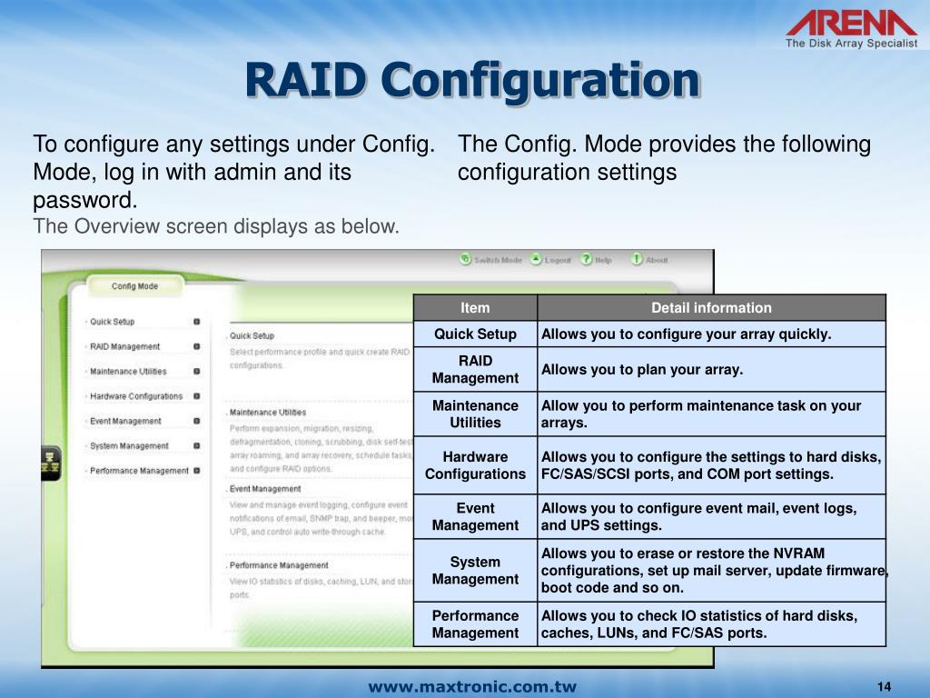
Task: Click the 'FC/SAS/SCSI ports' description cell
Action: (x=711, y=465)
